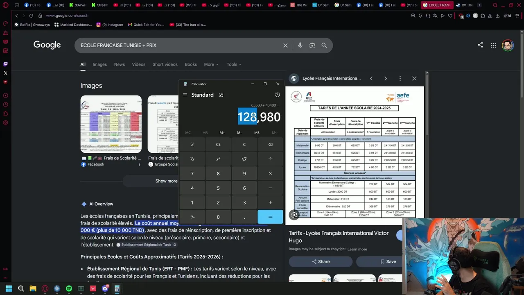Screen dimensions: 524x295
Task: Click the Google search magnifier button
Action: 324,45
